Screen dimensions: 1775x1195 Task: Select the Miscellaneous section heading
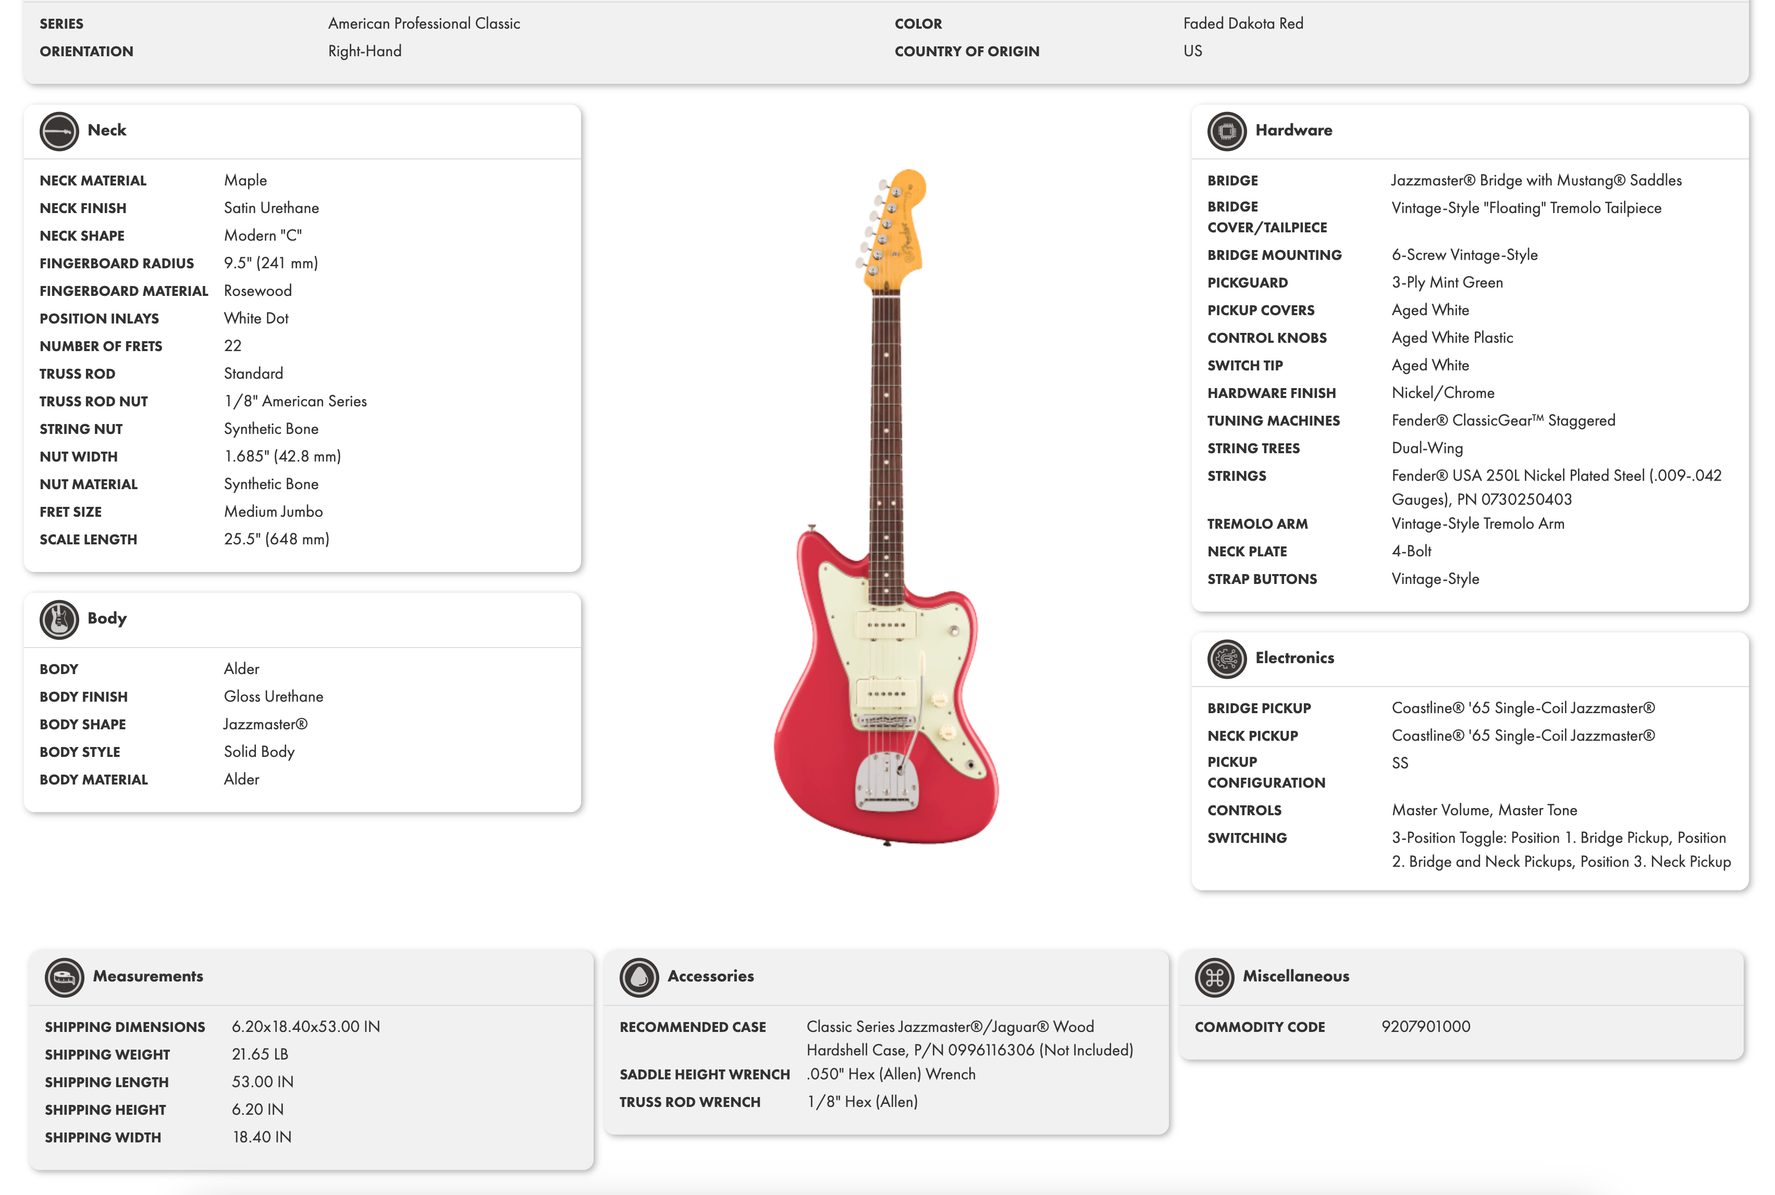[1296, 976]
